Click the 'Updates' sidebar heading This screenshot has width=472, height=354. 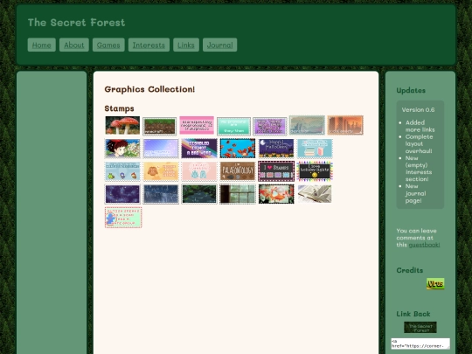click(x=411, y=90)
